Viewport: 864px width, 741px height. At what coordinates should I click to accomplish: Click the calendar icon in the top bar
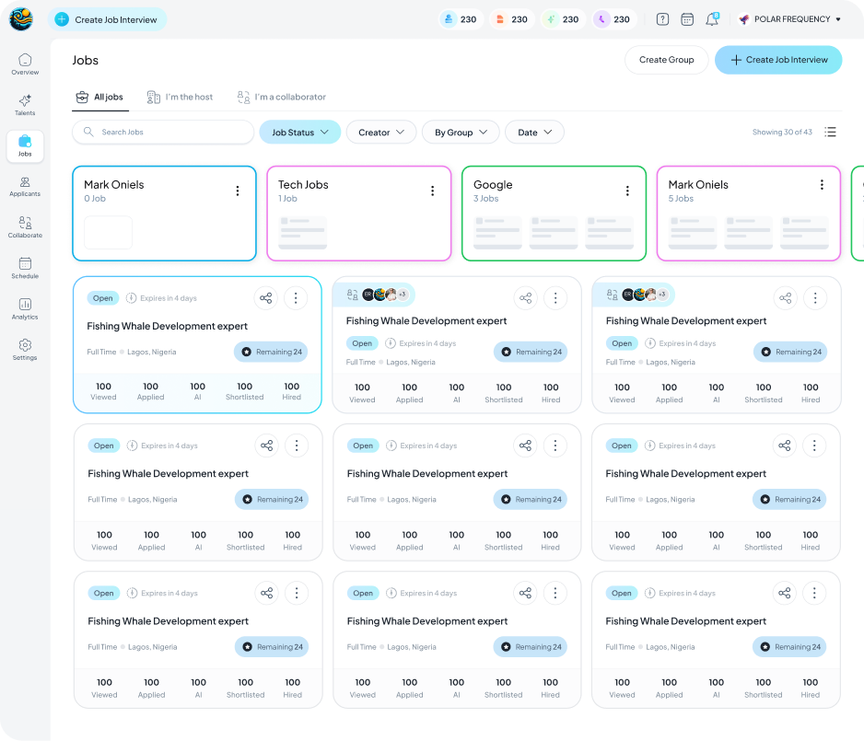coord(687,19)
